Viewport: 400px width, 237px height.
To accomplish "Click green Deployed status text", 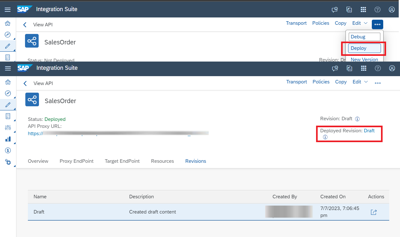I will tap(55, 119).
